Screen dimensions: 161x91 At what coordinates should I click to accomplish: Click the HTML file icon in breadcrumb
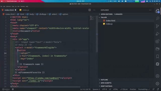[x=4, y=14]
